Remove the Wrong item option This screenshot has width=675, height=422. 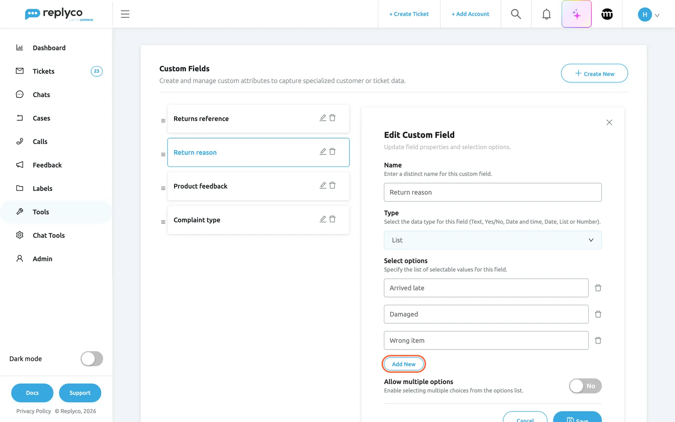[598, 341]
